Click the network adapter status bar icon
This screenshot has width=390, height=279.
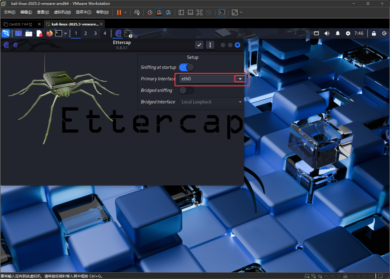coord(313,276)
